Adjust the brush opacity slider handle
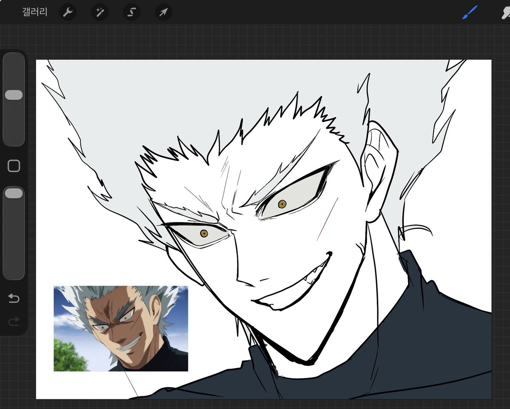Image resolution: width=510 pixels, height=409 pixels. 14,193
